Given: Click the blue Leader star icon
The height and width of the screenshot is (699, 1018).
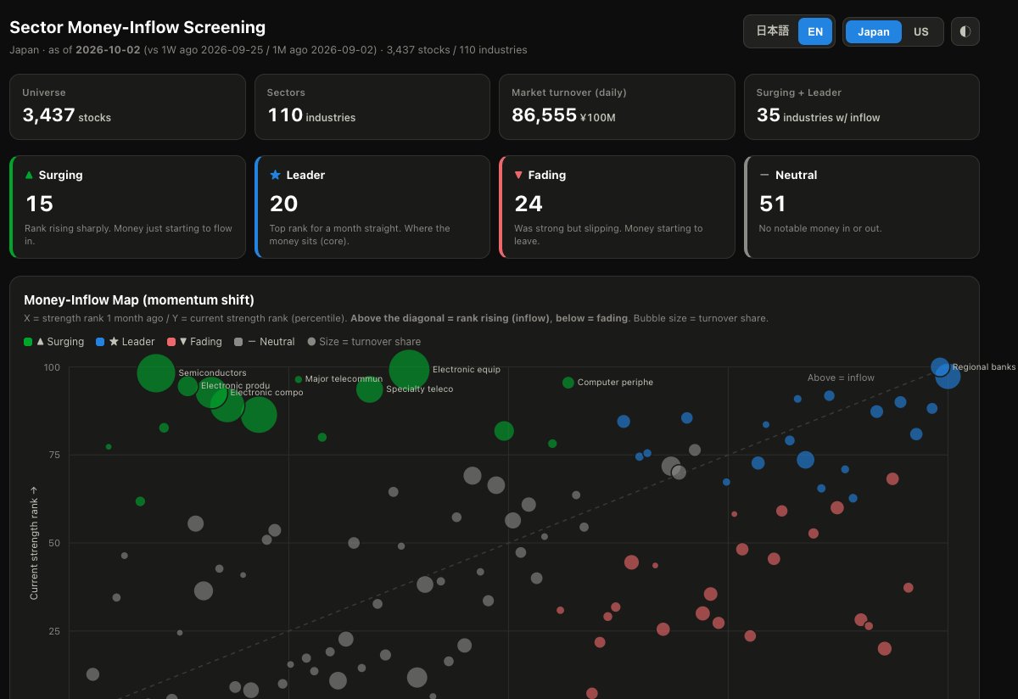Looking at the screenshot, I should click(x=275, y=175).
